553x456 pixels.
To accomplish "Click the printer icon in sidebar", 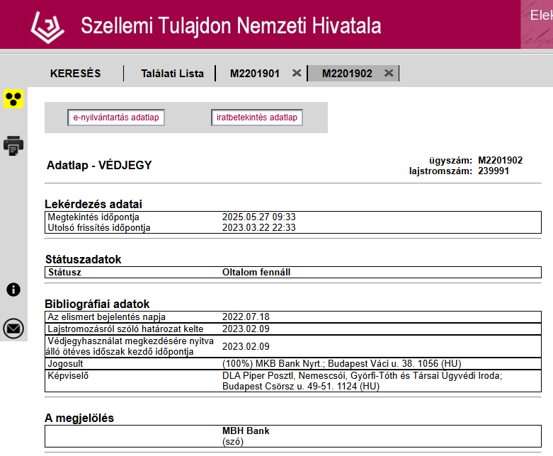I will click(x=13, y=146).
